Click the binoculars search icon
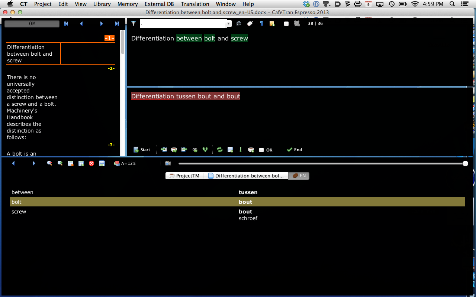 pyautogui.click(x=239, y=23)
